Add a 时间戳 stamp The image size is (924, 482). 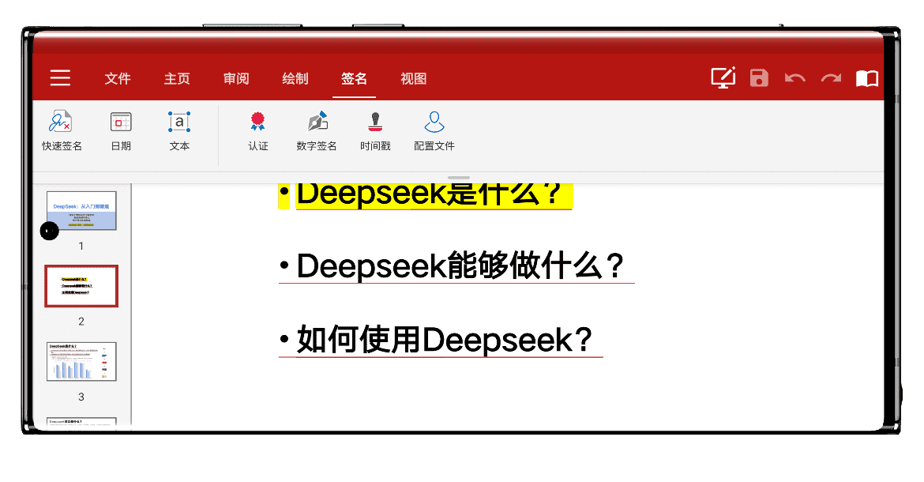[x=375, y=131]
